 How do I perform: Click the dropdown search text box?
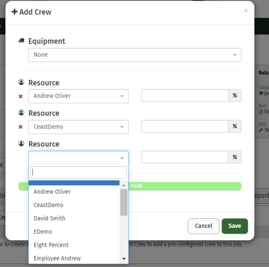point(78,173)
